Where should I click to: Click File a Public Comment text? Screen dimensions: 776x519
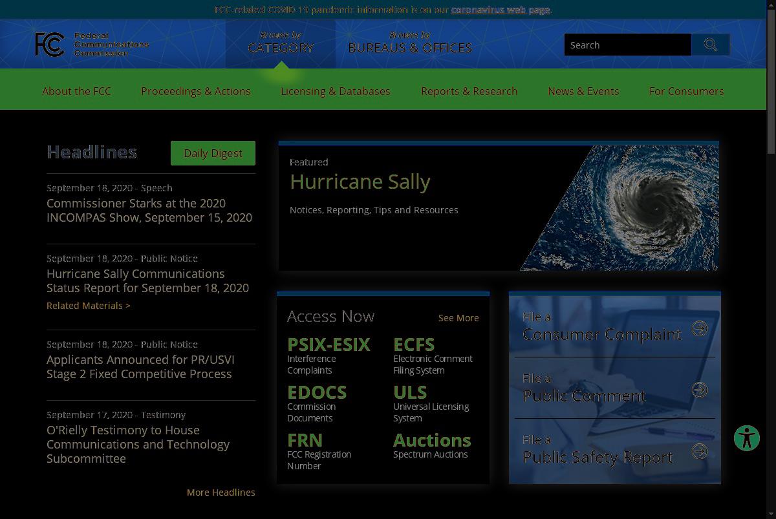click(585, 388)
